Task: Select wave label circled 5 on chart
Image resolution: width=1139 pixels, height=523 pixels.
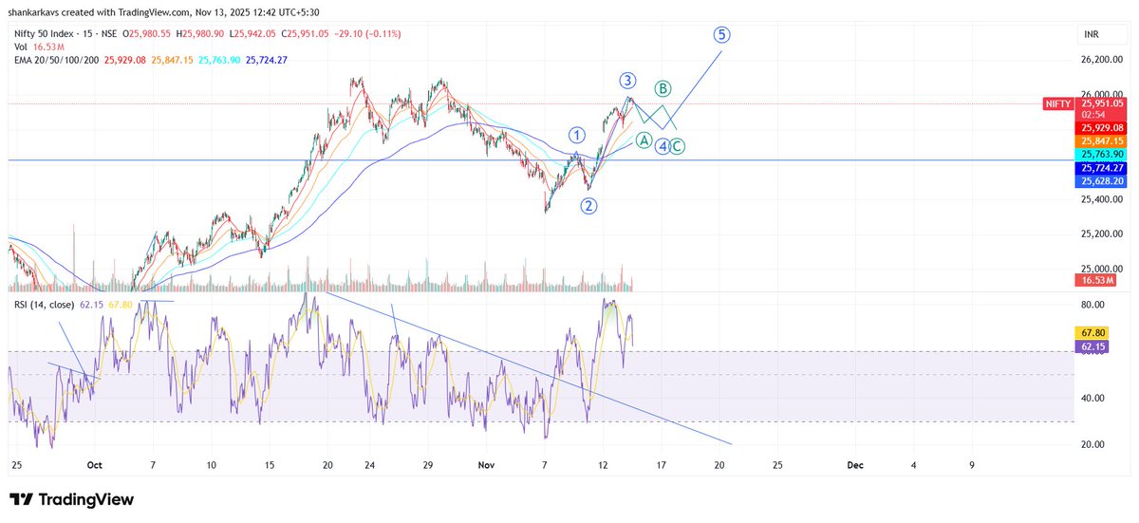Action: coord(722,35)
